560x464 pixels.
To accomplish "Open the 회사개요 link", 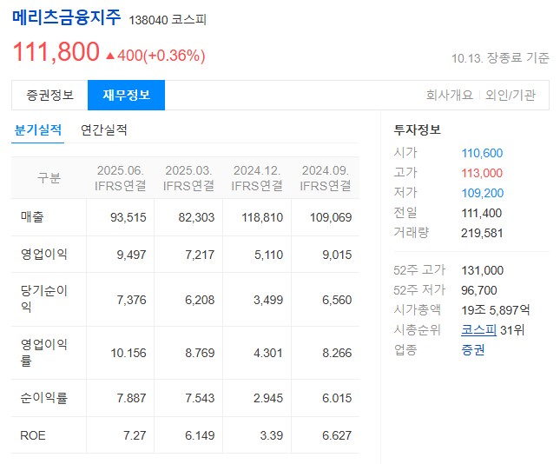I will pos(449,95).
